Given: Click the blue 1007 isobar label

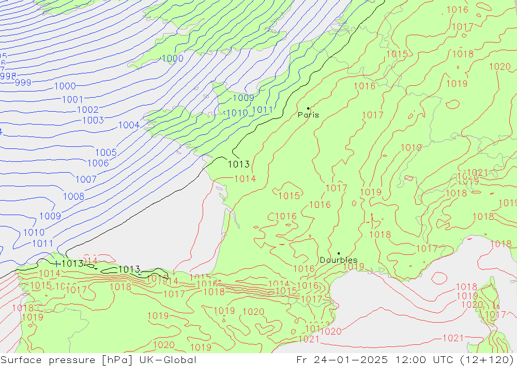Looking at the screenshot, I should coord(86,179).
